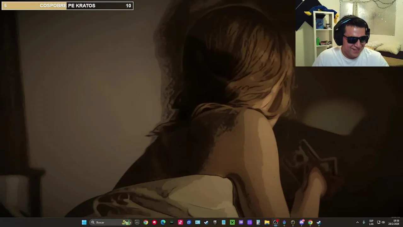
Task: Open the network tray icon
Action: [378, 222]
